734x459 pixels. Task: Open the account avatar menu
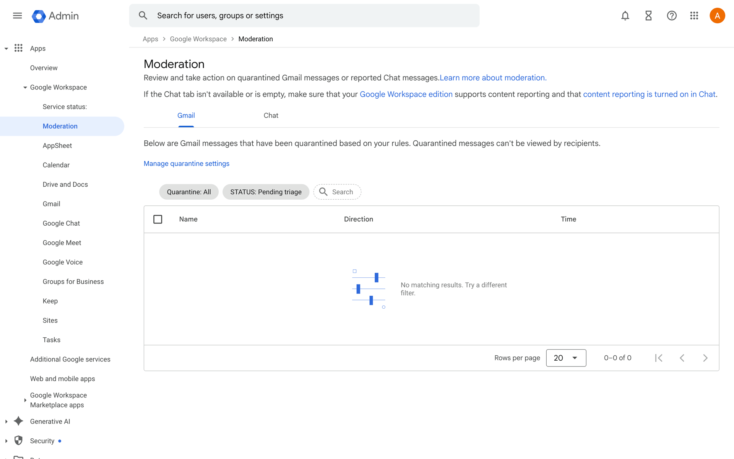(717, 16)
